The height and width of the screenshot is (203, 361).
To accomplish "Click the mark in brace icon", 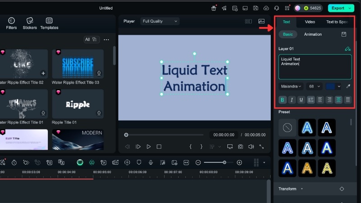I will (190, 147).
